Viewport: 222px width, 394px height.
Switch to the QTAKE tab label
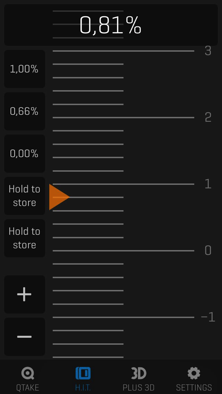tap(27, 387)
